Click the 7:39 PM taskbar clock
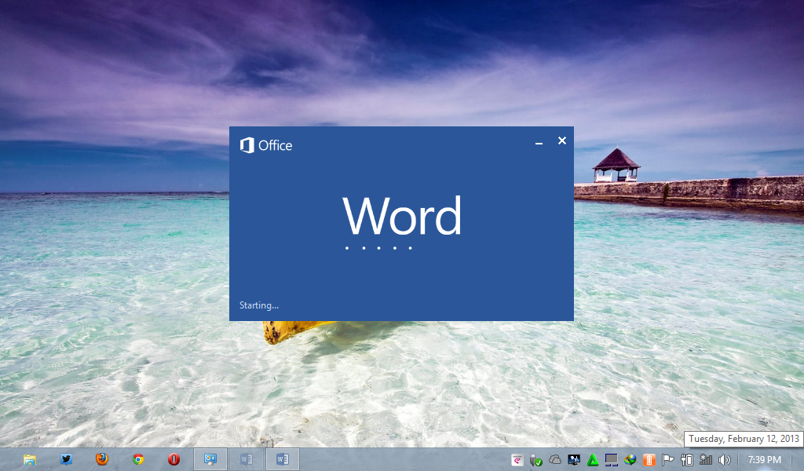Viewport: 804px width, 471px height. tap(764, 460)
